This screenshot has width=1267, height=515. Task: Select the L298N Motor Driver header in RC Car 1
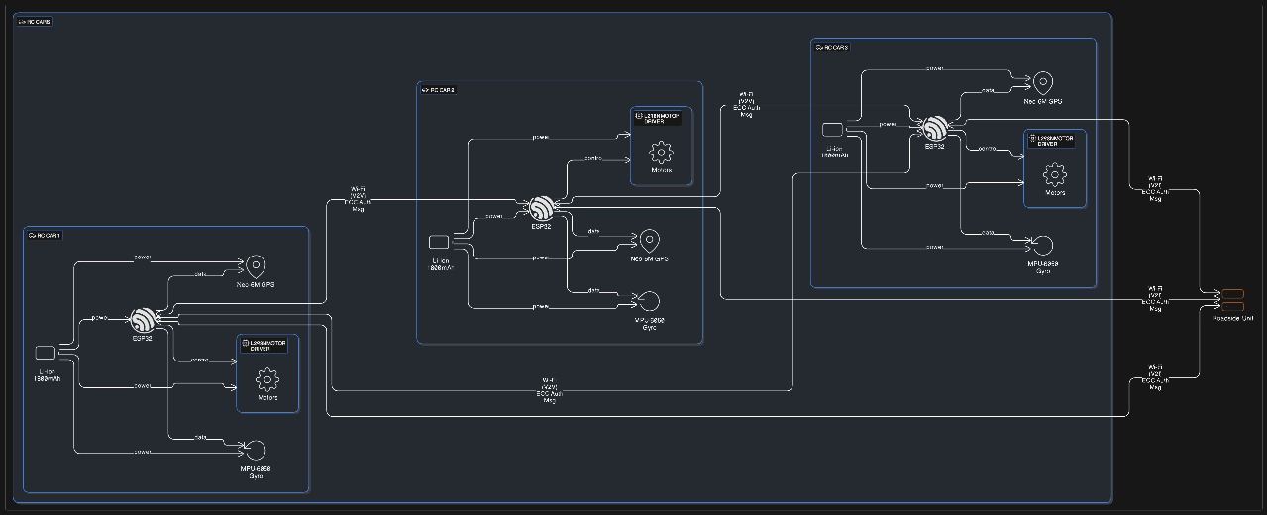click(x=264, y=346)
